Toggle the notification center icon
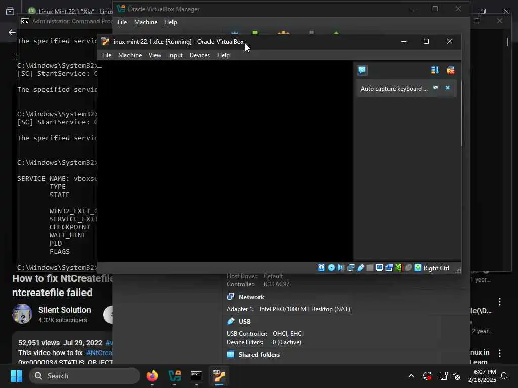Screen dimensions: 518x388 (x=362, y=70)
